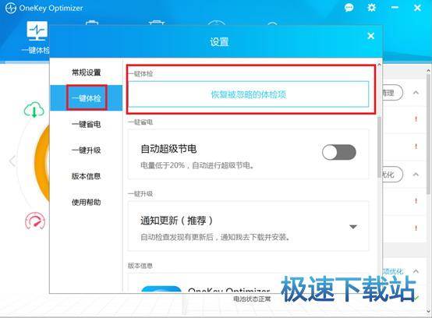Open the feedback chat bubble icon
Image resolution: width=432 pixels, height=318 pixels.
click(x=349, y=8)
